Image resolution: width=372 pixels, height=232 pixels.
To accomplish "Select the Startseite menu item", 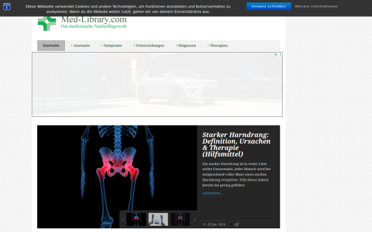I will pos(51,45).
